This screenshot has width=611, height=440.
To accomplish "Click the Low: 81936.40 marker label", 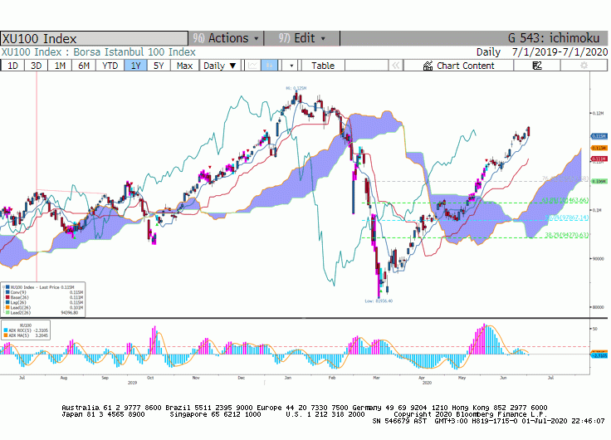I will pyautogui.click(x=379, y=301).
